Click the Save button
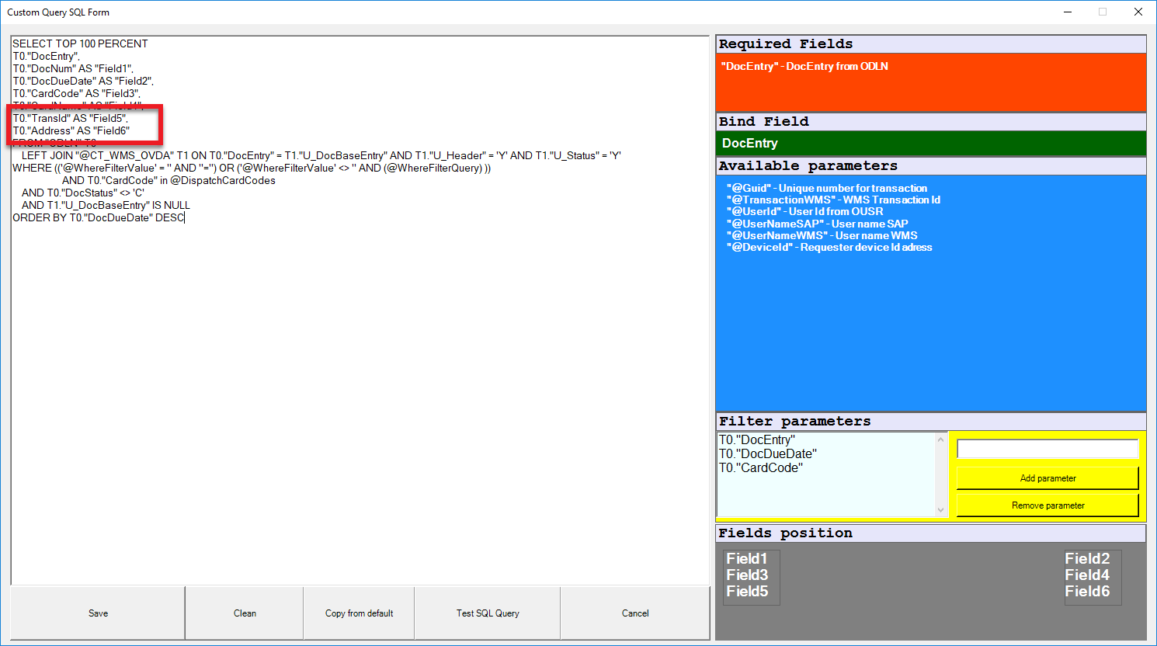 point(97,613)
